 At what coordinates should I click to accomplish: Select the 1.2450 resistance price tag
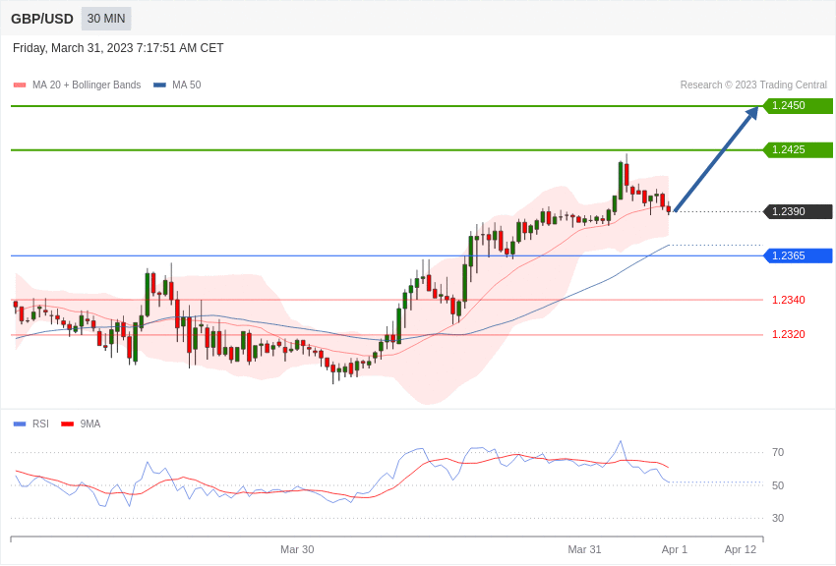click(799, 105)
